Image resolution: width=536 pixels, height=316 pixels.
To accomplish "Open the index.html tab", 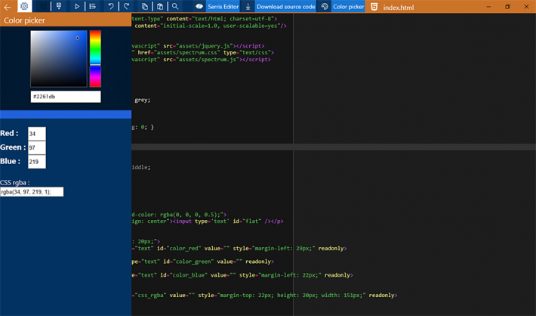I will tap(399, 8).
